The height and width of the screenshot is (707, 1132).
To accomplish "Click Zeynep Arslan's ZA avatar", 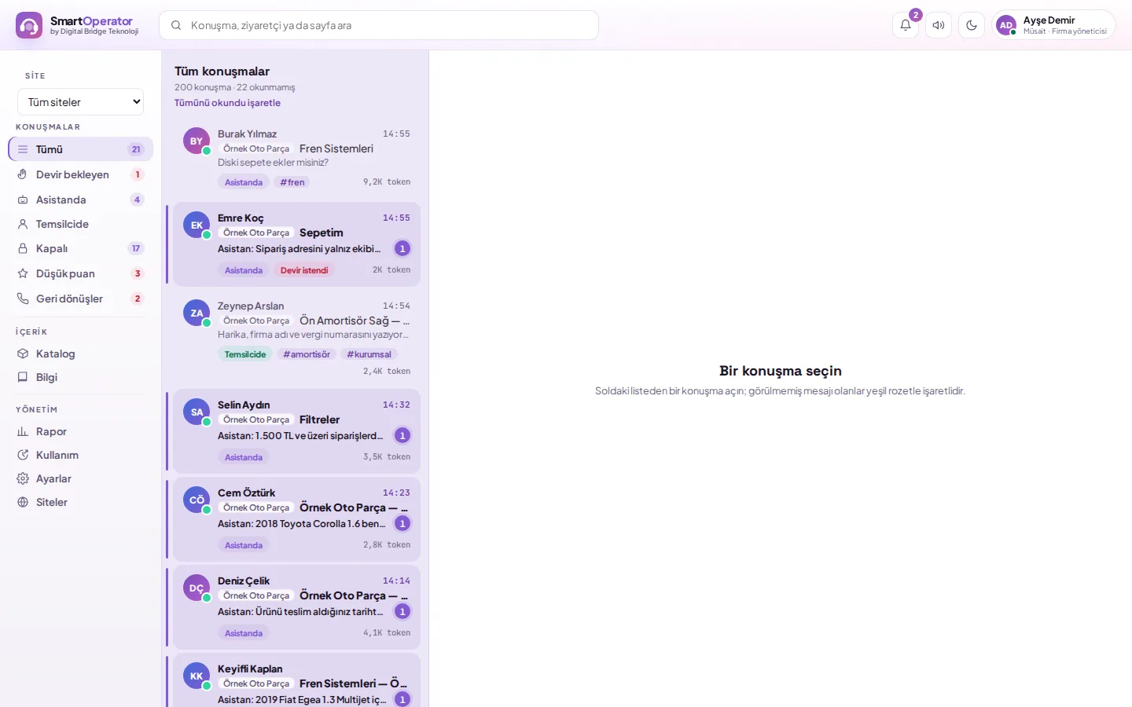I will pyautogui.click(x=197, y=313).
